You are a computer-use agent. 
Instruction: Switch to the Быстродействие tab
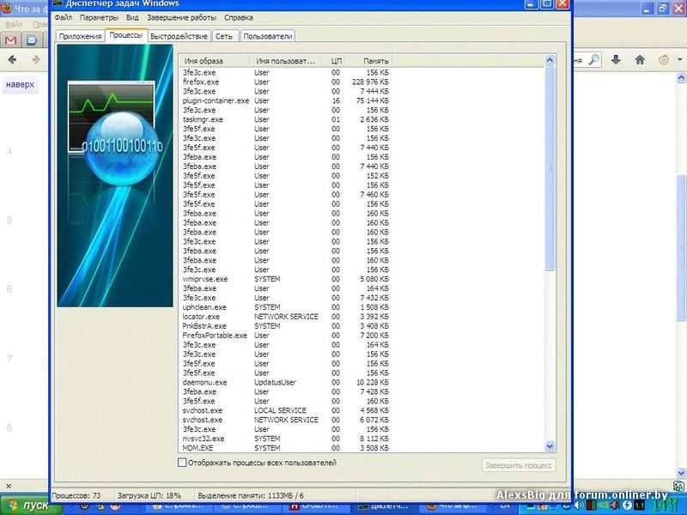pos(179,36)
